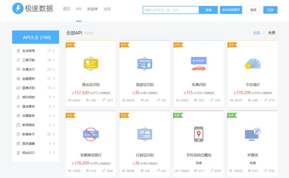Screen dimensions: 289x178
Task: Open the IP查询 title text
Action: pos(253,155)
